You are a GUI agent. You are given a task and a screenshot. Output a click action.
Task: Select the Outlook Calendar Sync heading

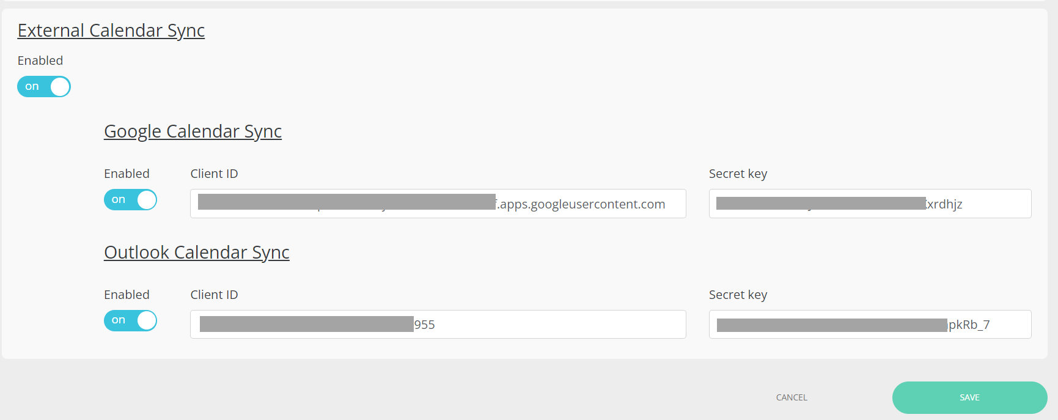[196, 252]
